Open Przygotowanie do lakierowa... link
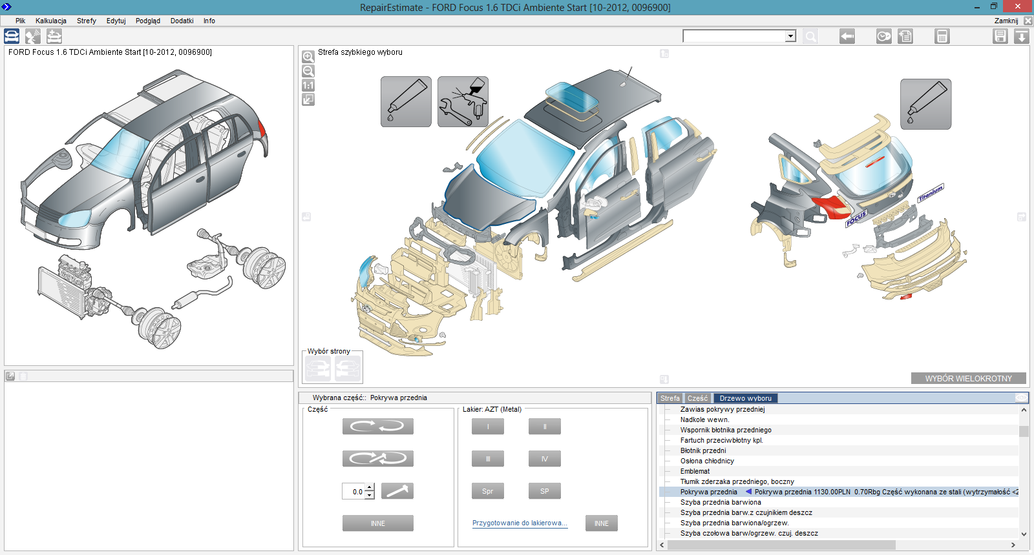Viewport: 1034px width, 555px height. point(520,523)
